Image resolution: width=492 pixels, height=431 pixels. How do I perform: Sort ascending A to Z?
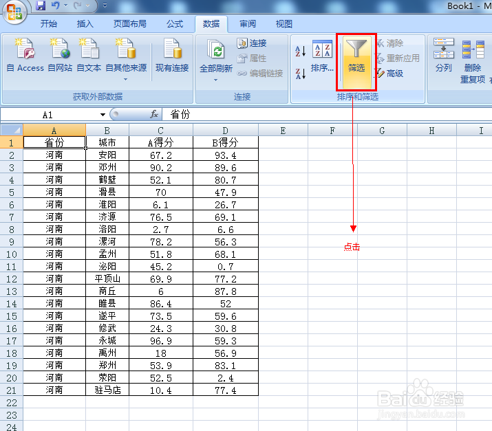[x=300, y=51]
